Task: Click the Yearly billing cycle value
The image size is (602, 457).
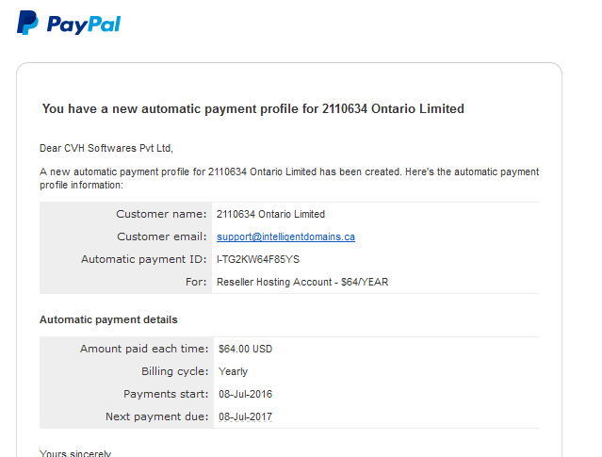Action: point(233,371)
